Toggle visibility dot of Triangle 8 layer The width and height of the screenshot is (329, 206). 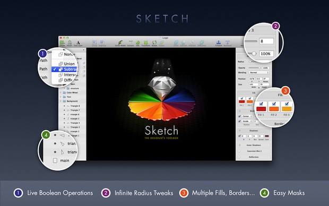pos(64,106)
